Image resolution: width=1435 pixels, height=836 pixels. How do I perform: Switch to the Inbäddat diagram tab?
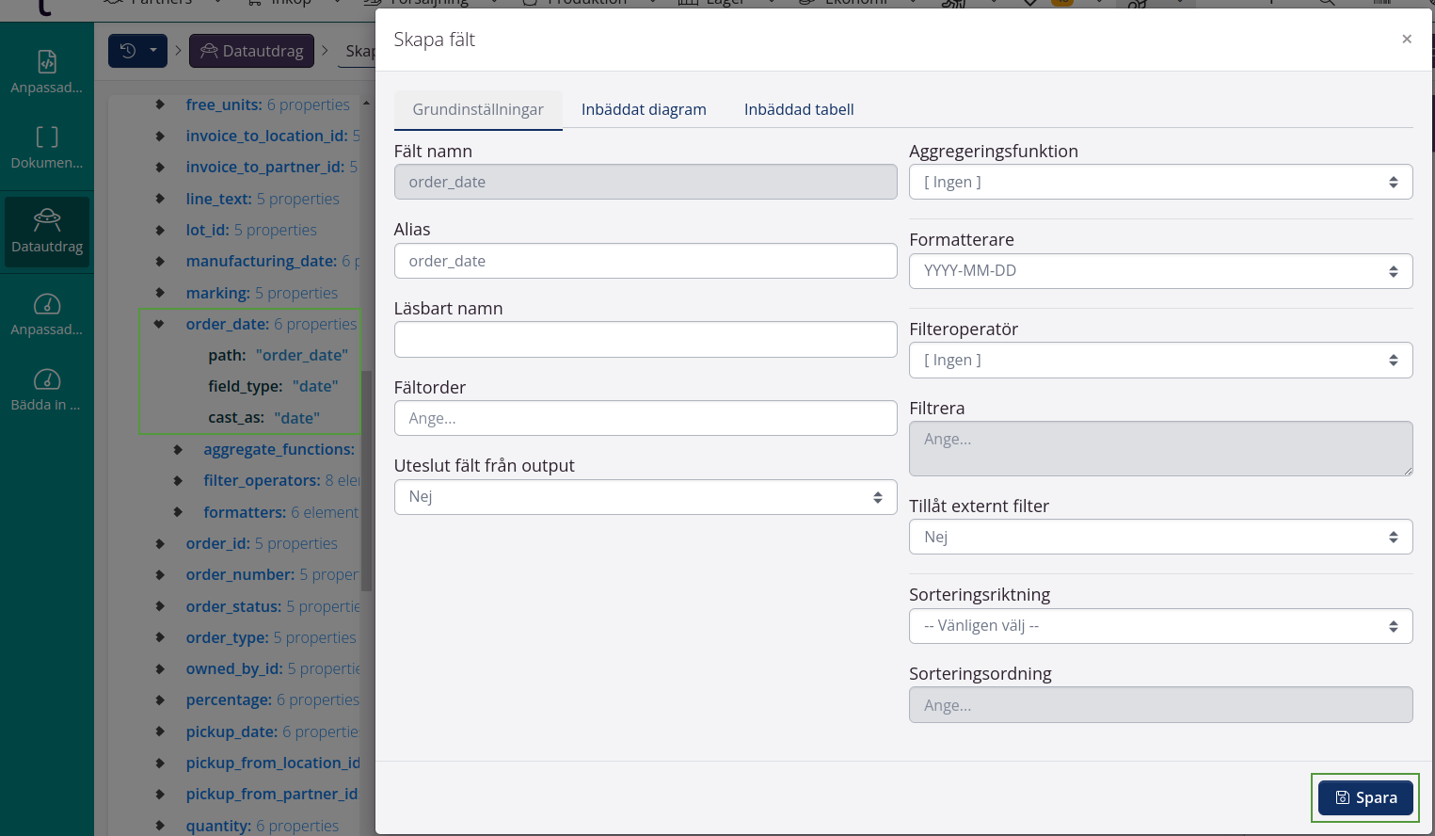[x=644, y=109]
